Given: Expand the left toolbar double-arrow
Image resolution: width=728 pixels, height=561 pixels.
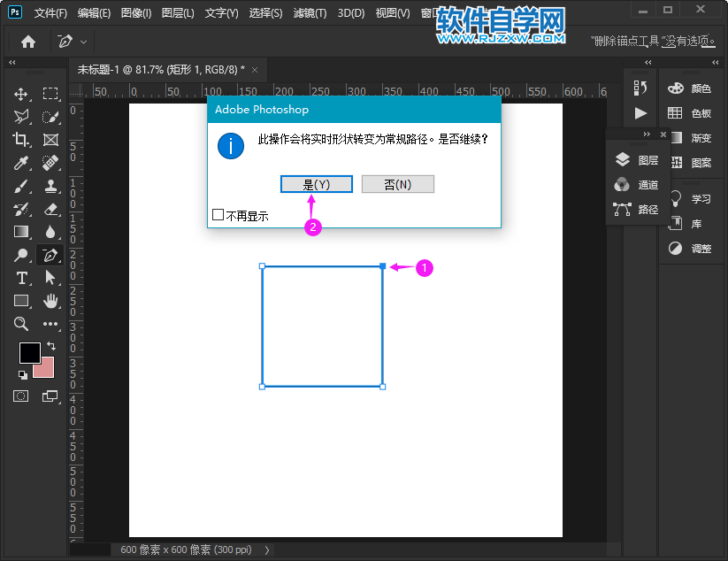Looking at the screenshot, I should click(x=12, y=63).
